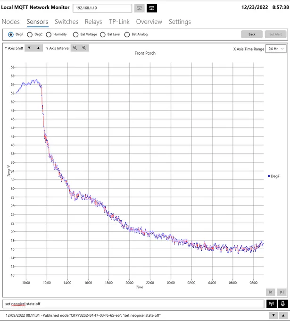Open the Switches tab
This screenshot has width=290, height=321.
(66, 22)
